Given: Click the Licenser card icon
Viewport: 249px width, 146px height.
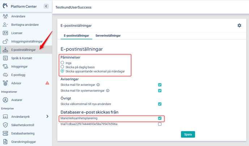Looking at the screenshot, I should click(x=5, y=33).
